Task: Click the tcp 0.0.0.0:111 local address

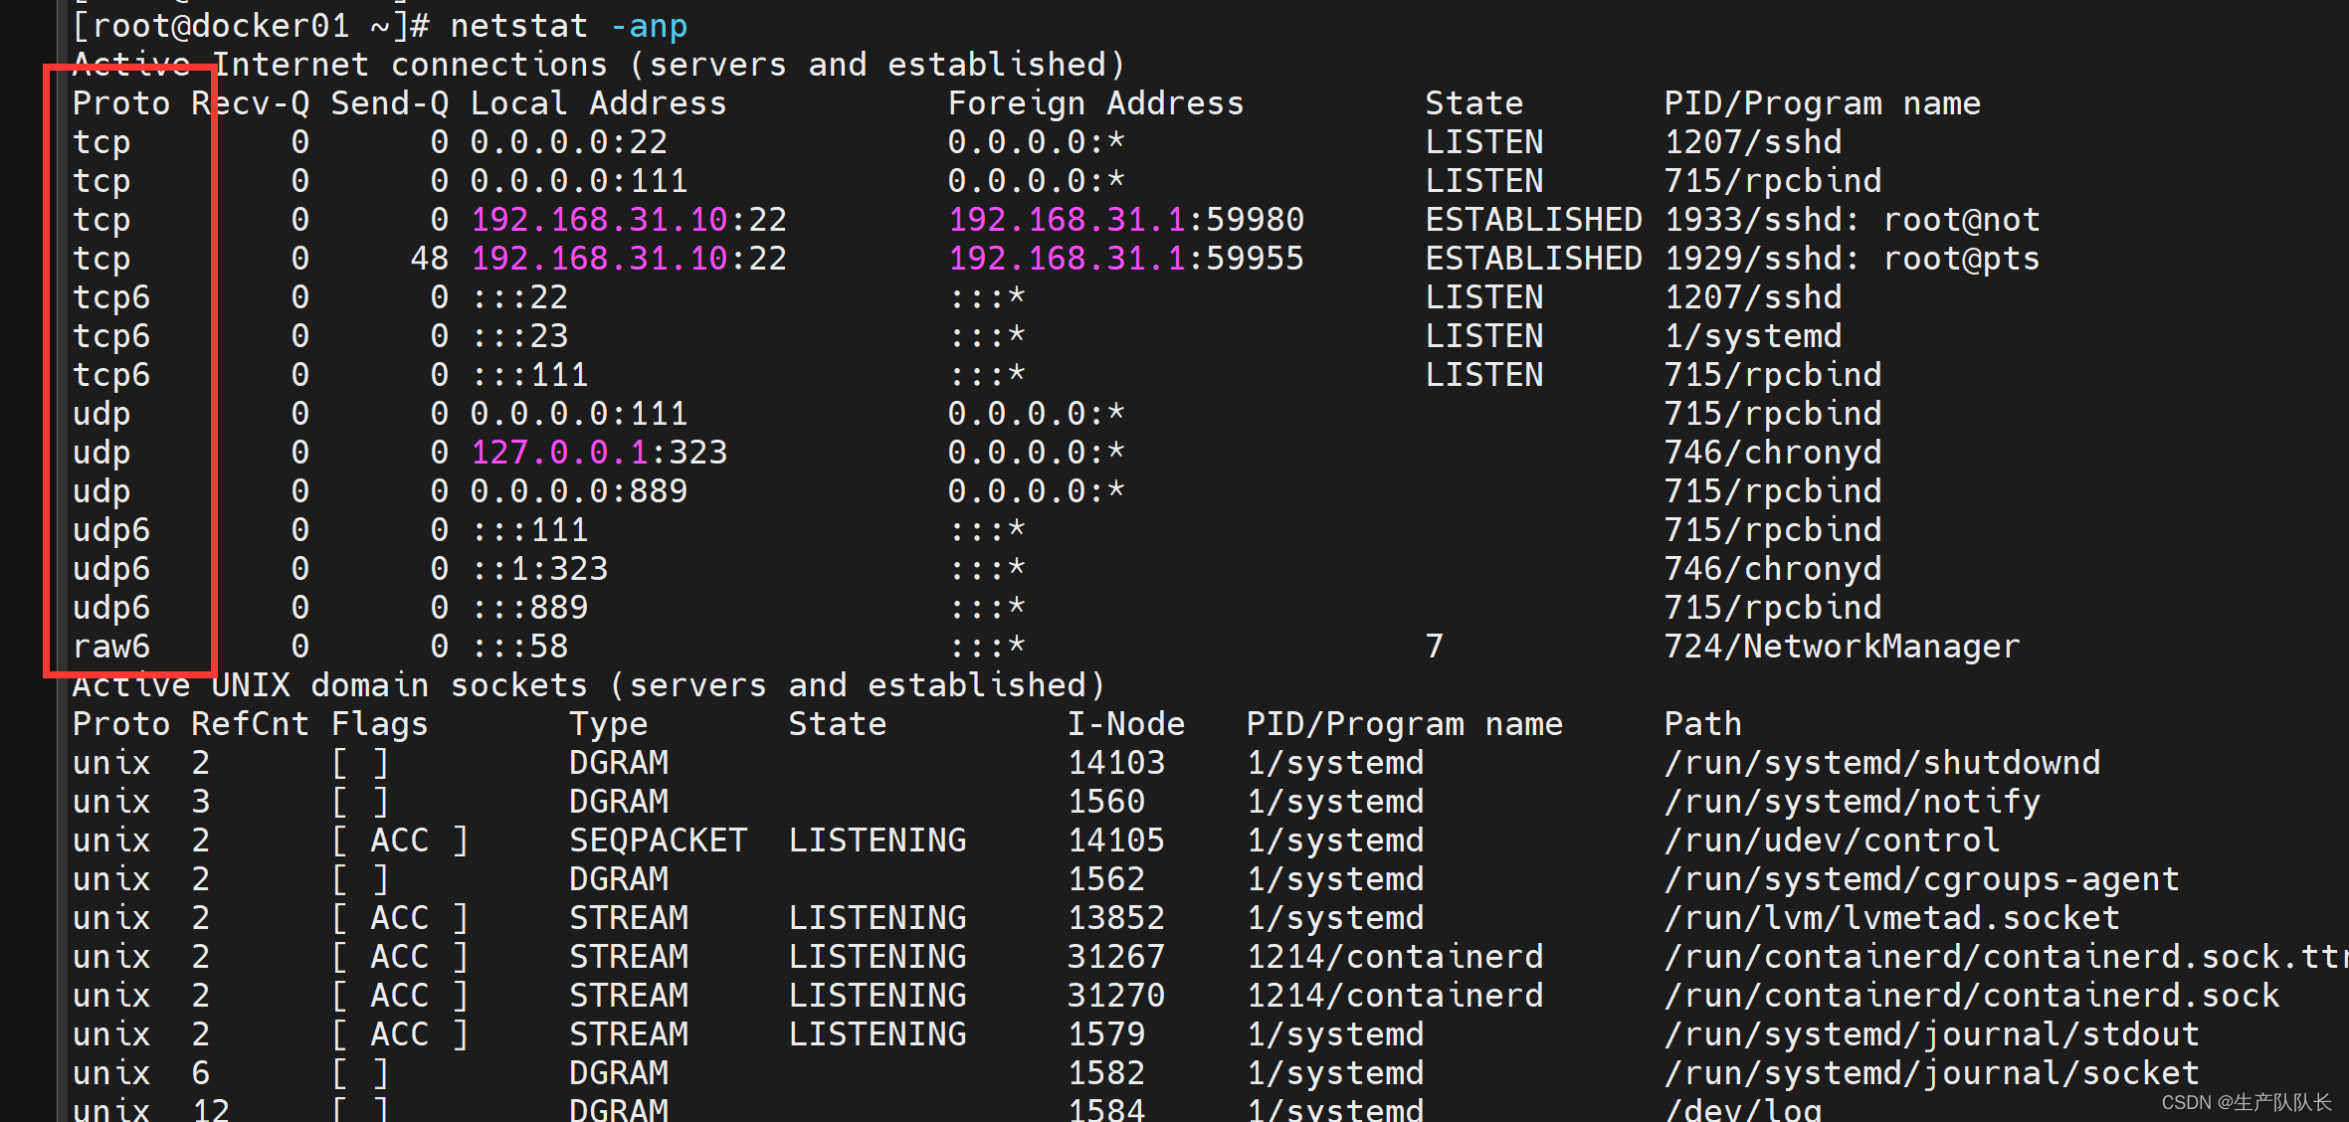Action: pos(578,181)
